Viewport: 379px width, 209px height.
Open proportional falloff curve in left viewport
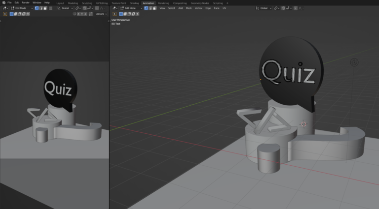coord(103,8)
